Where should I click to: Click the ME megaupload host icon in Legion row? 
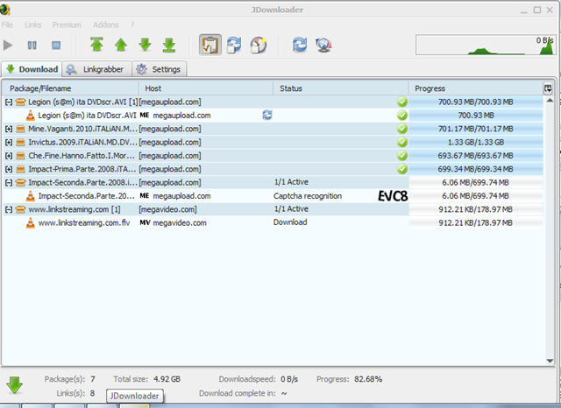[x=144, y=115]
